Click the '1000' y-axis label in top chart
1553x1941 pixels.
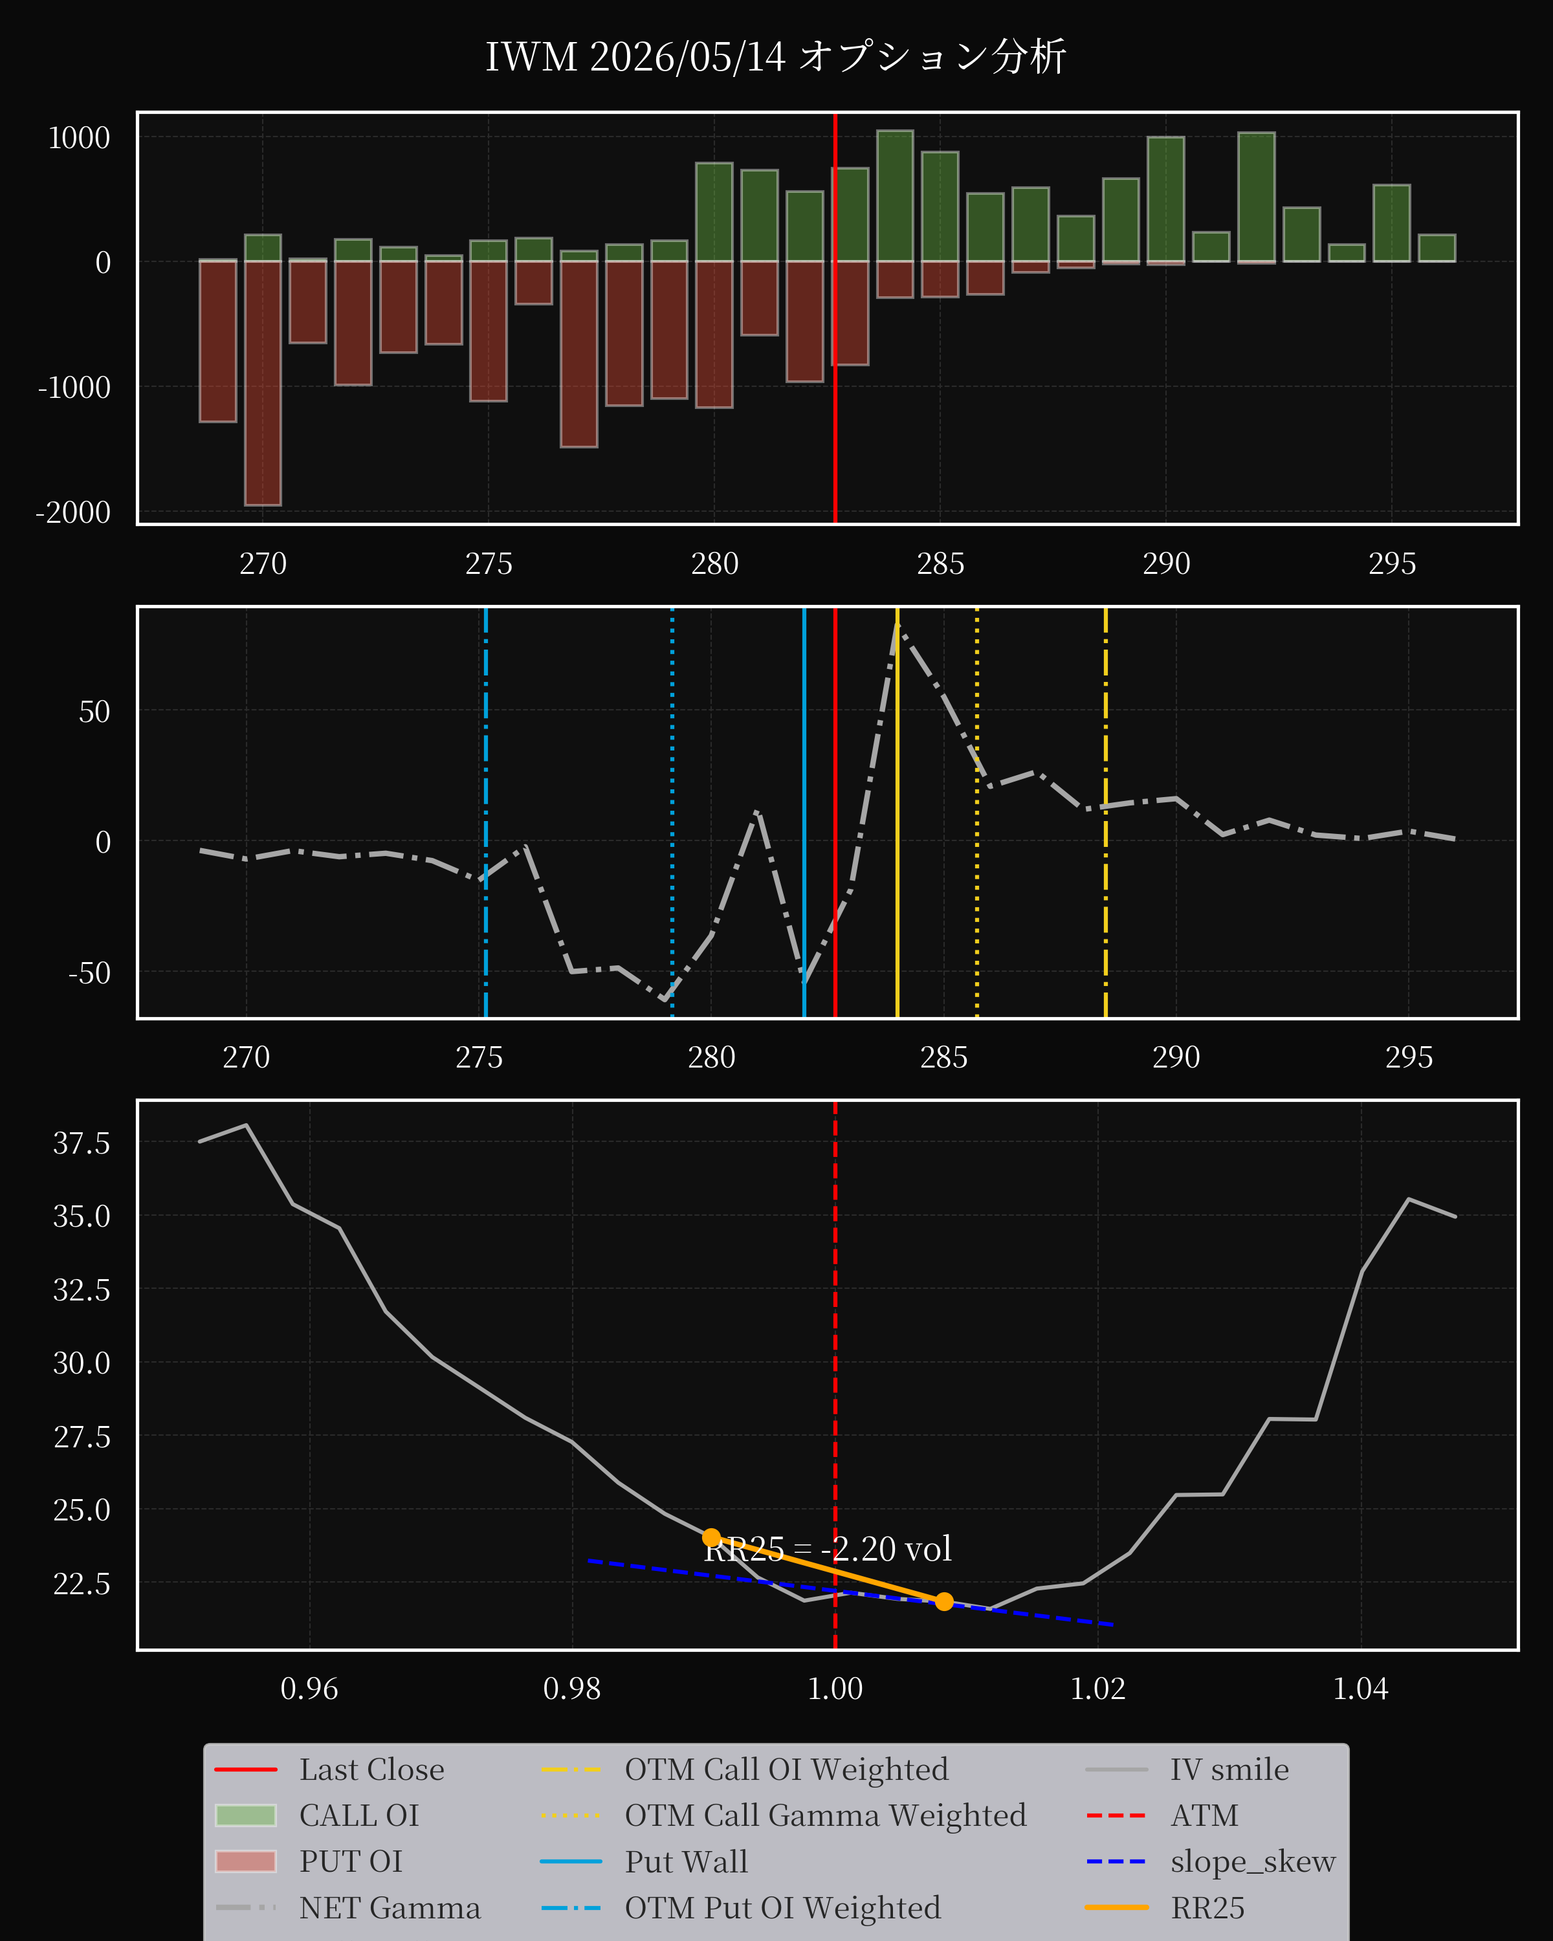coord(79,138)
